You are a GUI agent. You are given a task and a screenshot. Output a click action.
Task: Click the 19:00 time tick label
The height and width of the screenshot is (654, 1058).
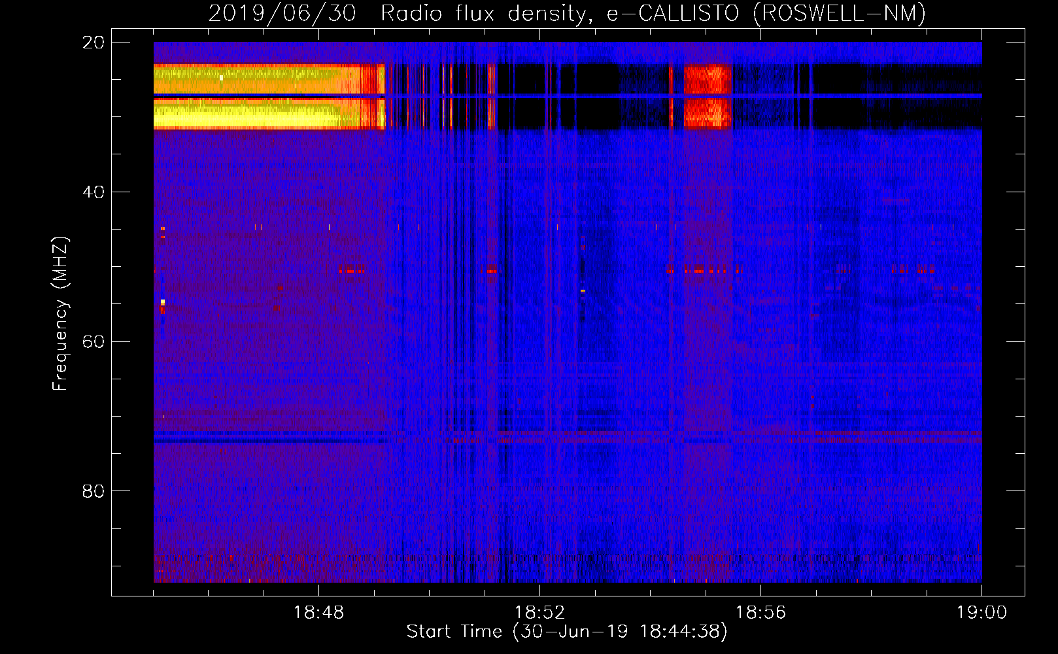click(981, 613)
